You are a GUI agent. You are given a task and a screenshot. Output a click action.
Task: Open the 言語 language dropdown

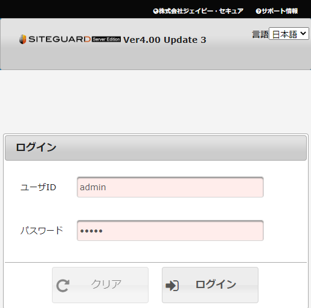289,34
